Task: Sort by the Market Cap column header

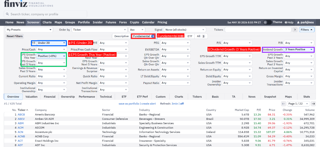Action: pyautogui.click(x=242, y=110)
